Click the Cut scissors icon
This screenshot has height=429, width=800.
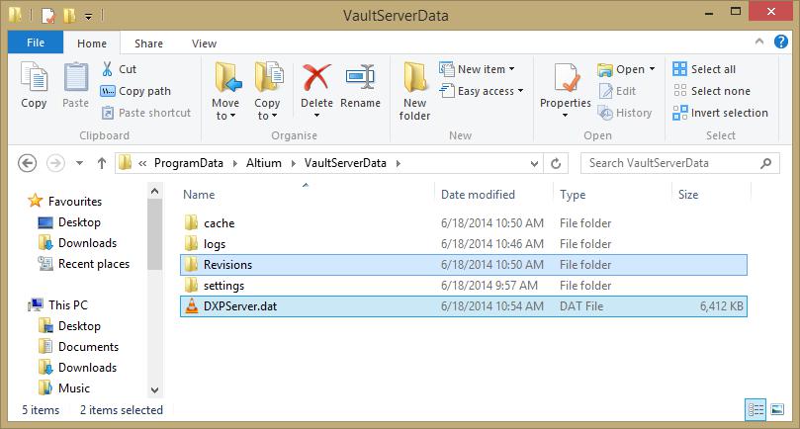pos(108,69)
